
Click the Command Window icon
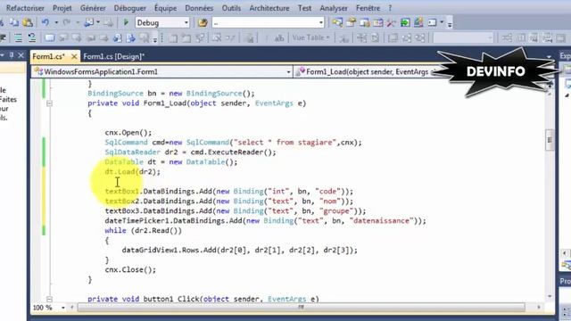(x=432, y=22)
